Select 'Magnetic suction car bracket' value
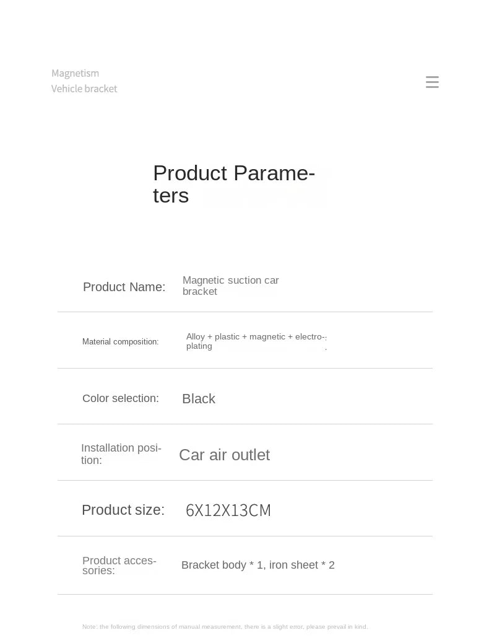Image resolution: width=489 pixels, height=643 pixels. click(x=230, y=286)
